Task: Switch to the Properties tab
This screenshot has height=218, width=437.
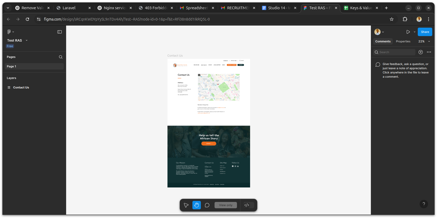Action: (x=403, y=41)
